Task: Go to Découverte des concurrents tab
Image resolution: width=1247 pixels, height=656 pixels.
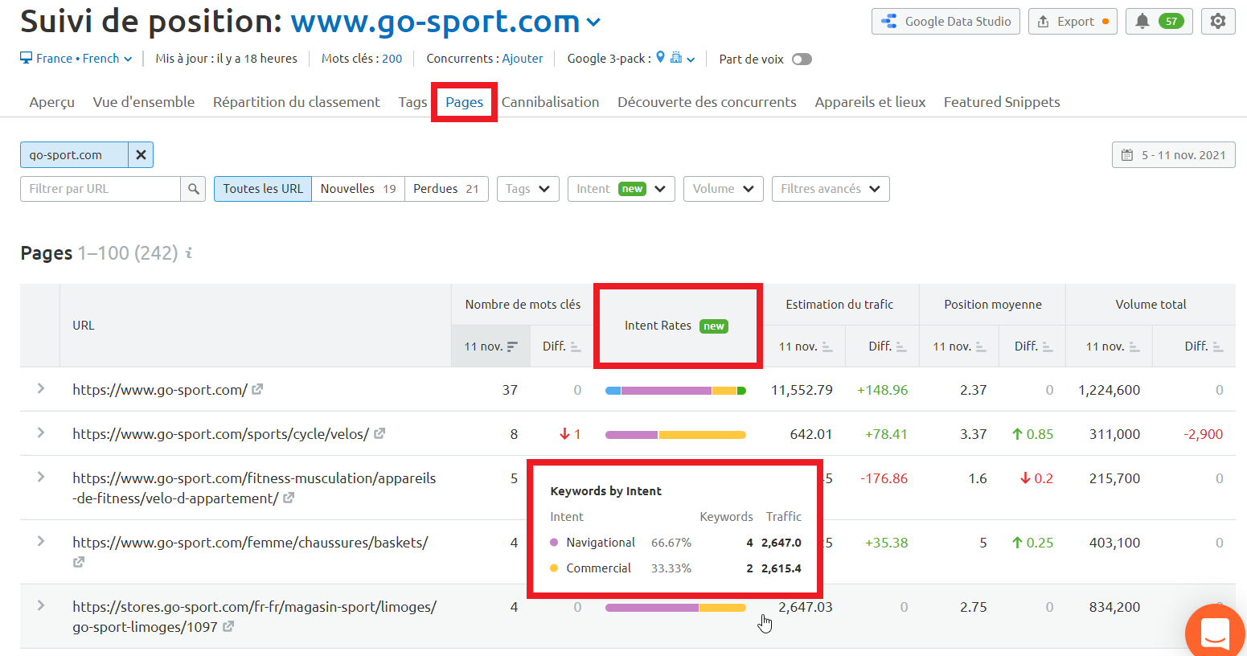Action: tap(707, 102)
